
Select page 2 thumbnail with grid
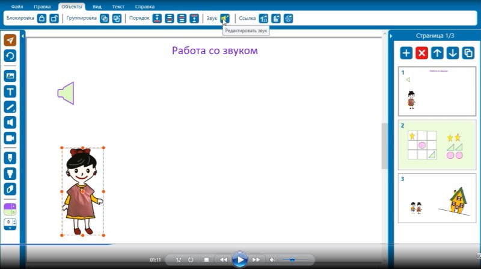click(437, 145)
